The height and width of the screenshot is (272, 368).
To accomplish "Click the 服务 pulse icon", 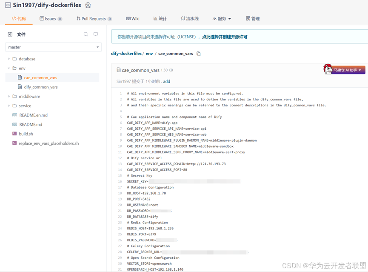I will pyautogui.click(x=214, y=18).
